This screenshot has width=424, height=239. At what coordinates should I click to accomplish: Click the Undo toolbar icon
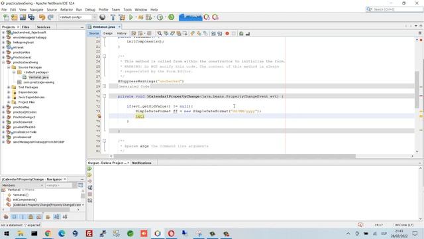point(42,17)
